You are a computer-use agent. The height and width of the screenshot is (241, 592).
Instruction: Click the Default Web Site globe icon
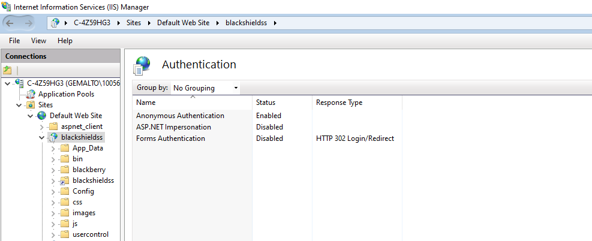[x=42, y=116]
